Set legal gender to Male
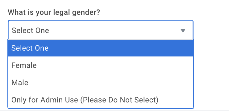Image resolution: width=229 pixels, height=112 pixels. (x=101, y=83)
